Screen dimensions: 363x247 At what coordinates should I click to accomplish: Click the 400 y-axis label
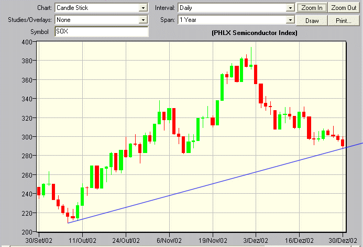pyautogui.click(x=27, y=42)
